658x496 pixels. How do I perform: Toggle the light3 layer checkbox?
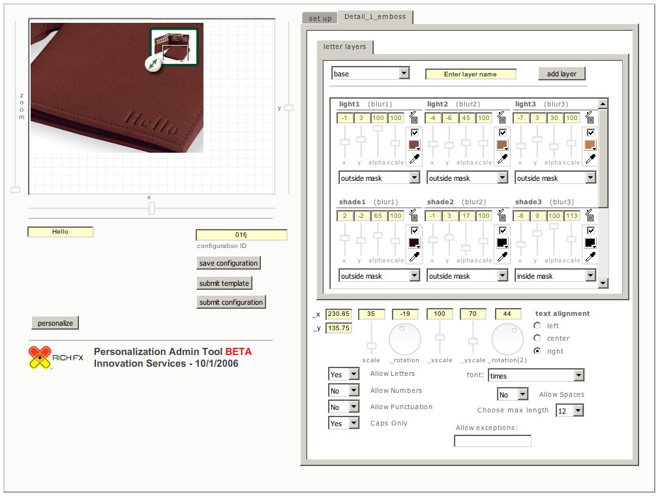[x=591, y=132]
